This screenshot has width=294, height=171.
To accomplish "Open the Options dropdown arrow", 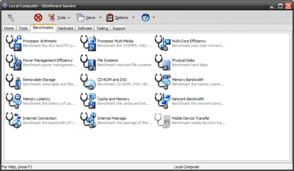I will tap(133, 18).
